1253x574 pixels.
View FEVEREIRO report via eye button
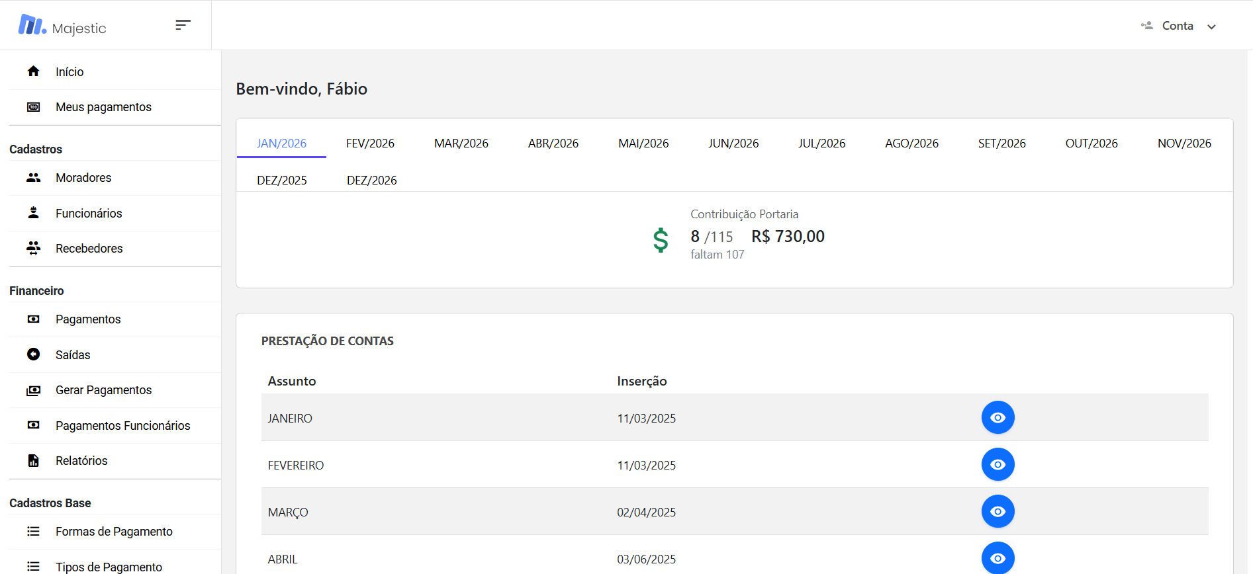tap(998, 465)
